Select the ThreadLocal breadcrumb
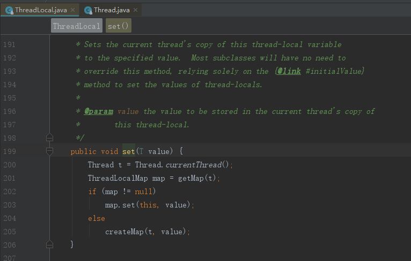Viewport: 411px width, 261px height. 77,26
